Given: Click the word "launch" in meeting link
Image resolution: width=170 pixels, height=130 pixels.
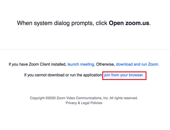Looking at the screenshot, I should (73, 64).
